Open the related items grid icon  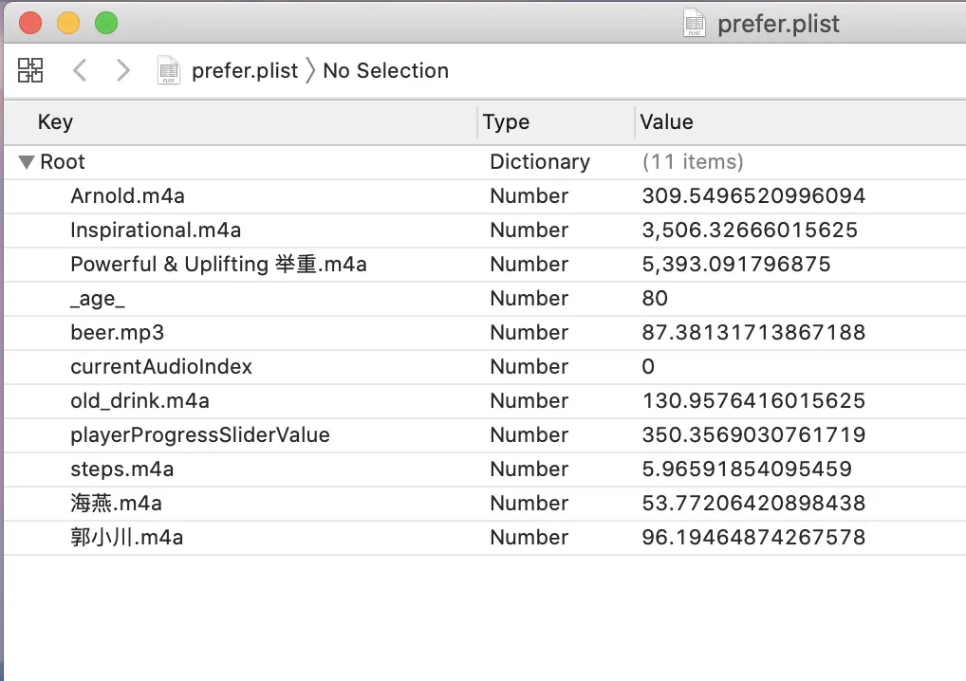(x=30, y=70)
